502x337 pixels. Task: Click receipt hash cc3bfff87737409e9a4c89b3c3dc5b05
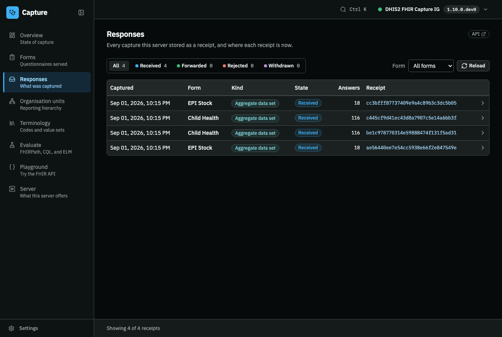pos(411,103)
